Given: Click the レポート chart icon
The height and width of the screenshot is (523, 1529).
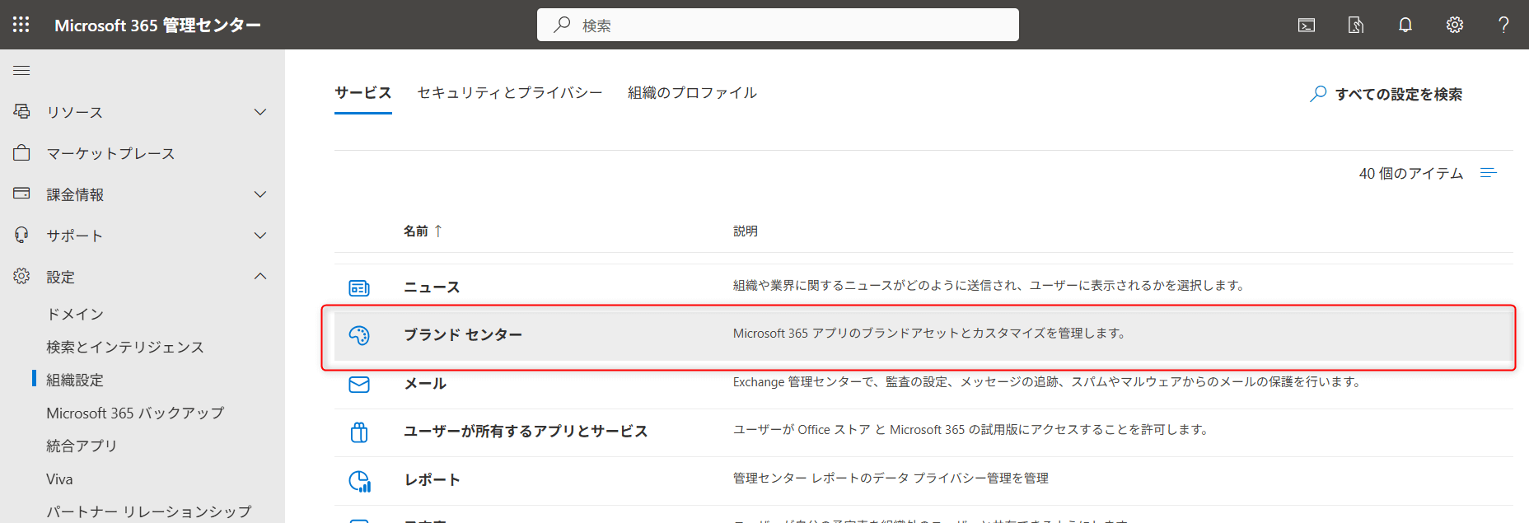Looking at the screenshot, I should pos(359,481).
